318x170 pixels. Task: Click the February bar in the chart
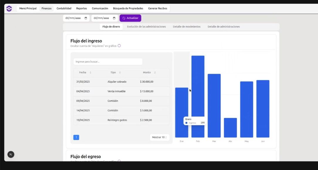198,96
